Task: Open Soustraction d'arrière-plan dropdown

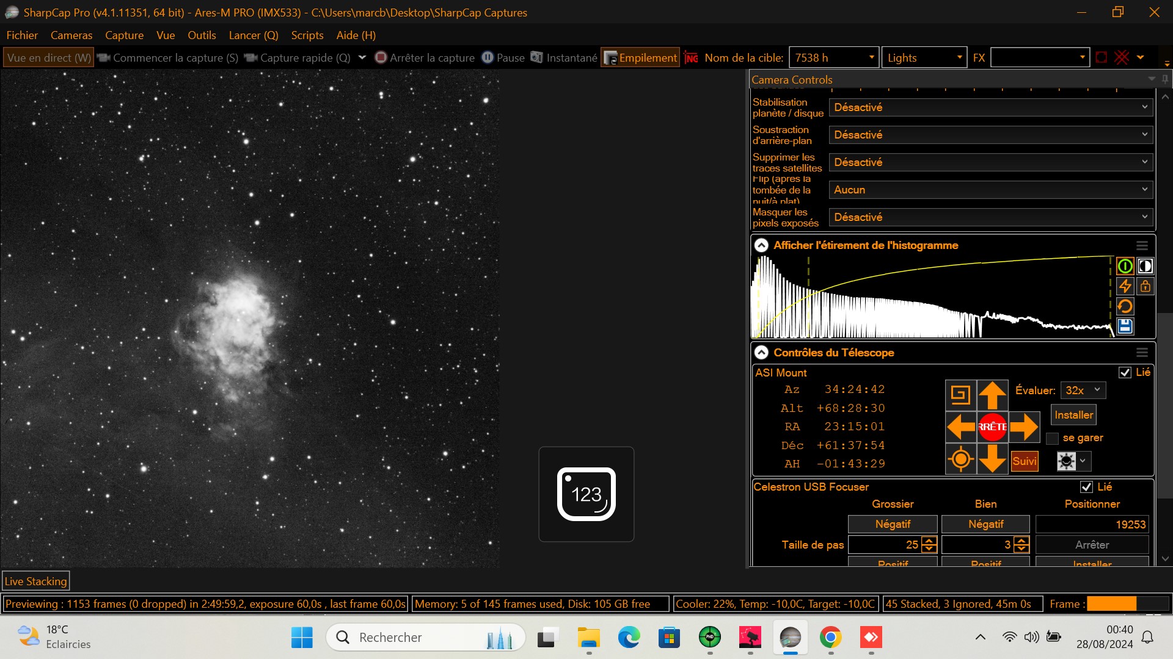Action: click(990, 135)
